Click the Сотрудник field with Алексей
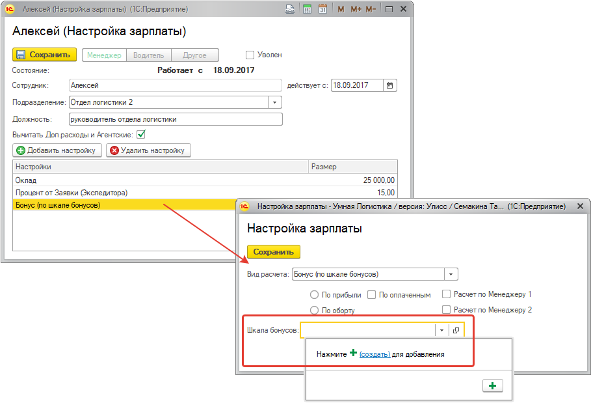The height and width of the screenshot is (403, 591). click(x=176, y=85)
